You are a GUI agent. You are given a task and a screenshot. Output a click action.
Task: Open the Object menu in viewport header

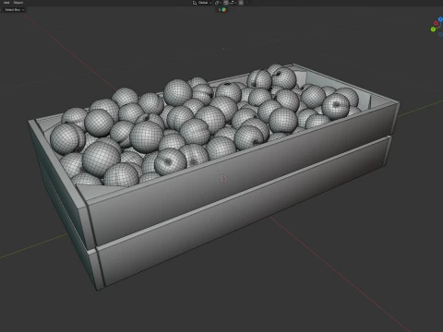pyautogui.click(x=18, y=3)
